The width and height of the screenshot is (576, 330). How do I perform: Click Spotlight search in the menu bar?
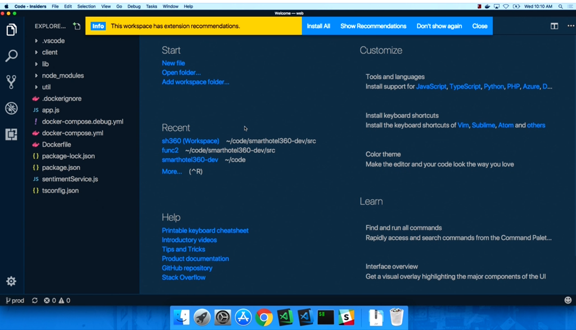click(561, 6)
